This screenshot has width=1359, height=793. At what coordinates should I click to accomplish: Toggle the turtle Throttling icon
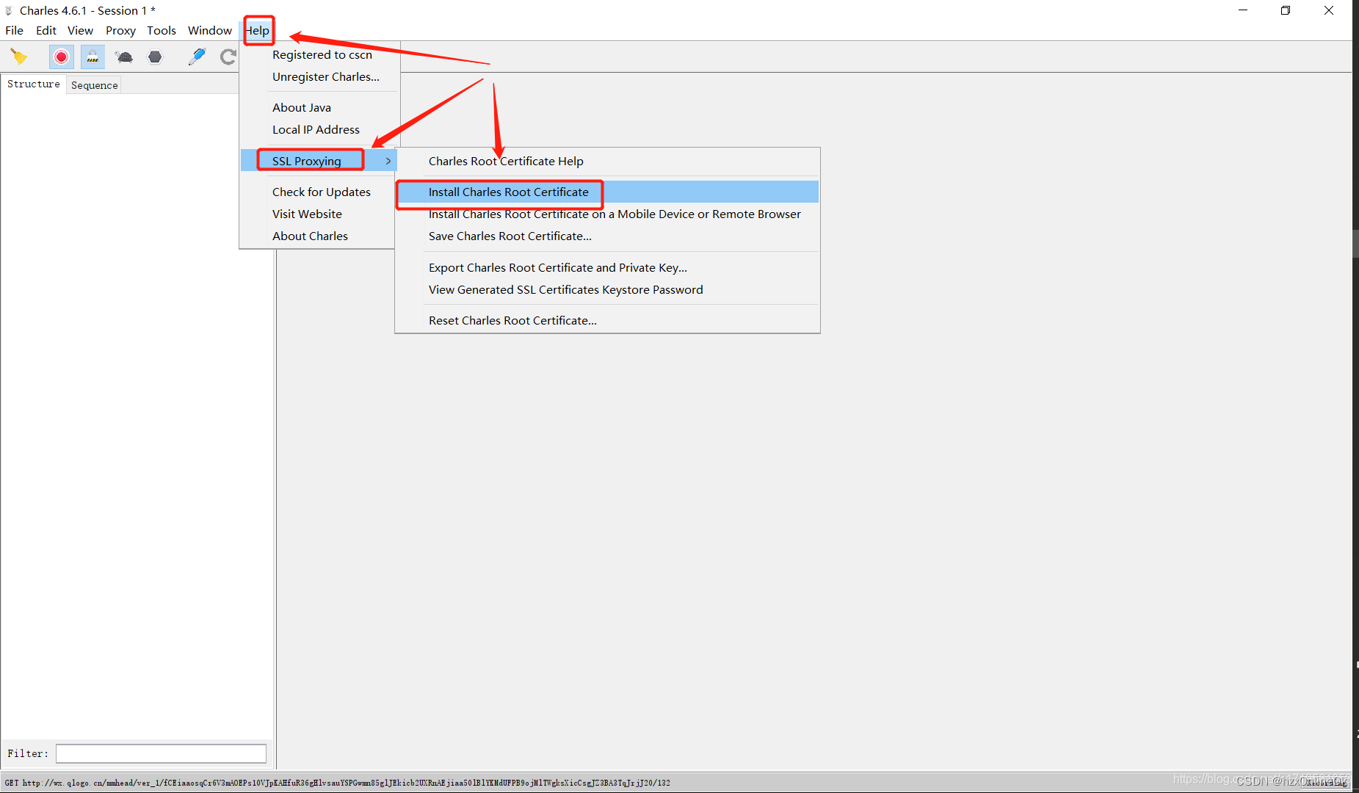124,57
